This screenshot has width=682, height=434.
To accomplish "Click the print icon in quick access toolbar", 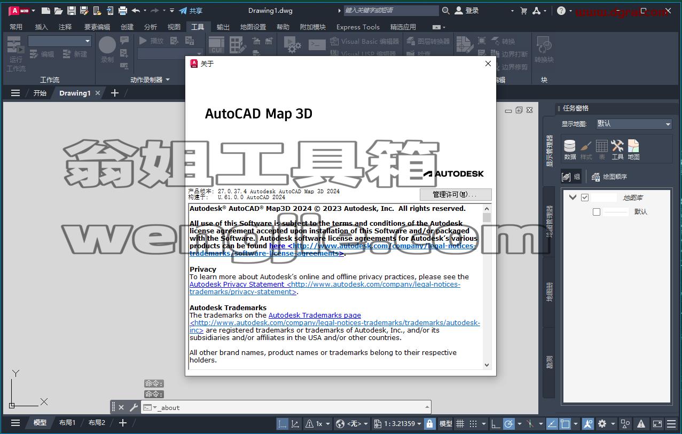I will click(x=123, y=10).
